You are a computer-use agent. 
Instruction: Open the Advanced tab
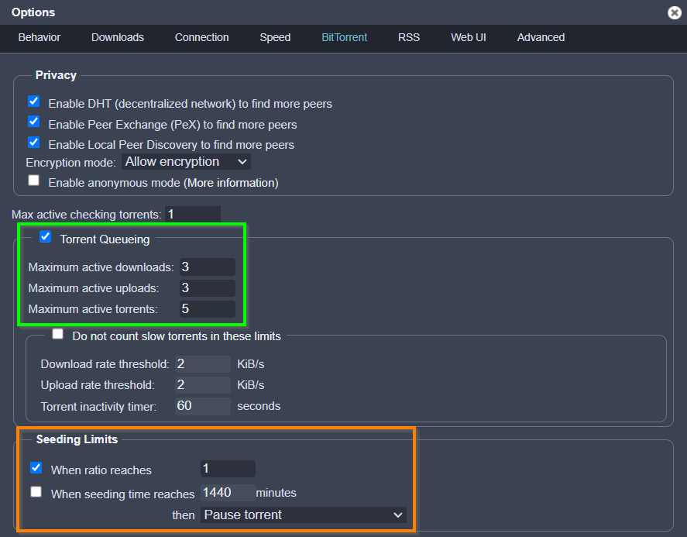click(541, 37)
